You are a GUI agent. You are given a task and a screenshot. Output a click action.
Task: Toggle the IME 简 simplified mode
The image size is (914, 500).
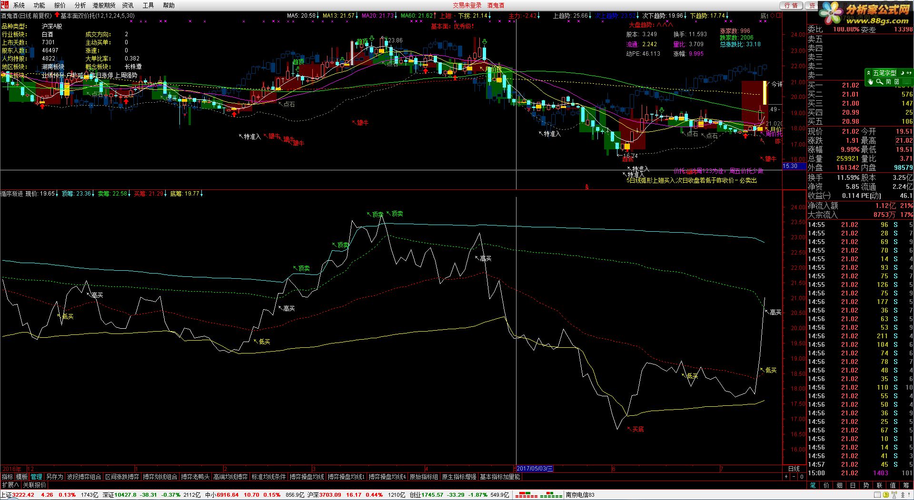point(888,82)
